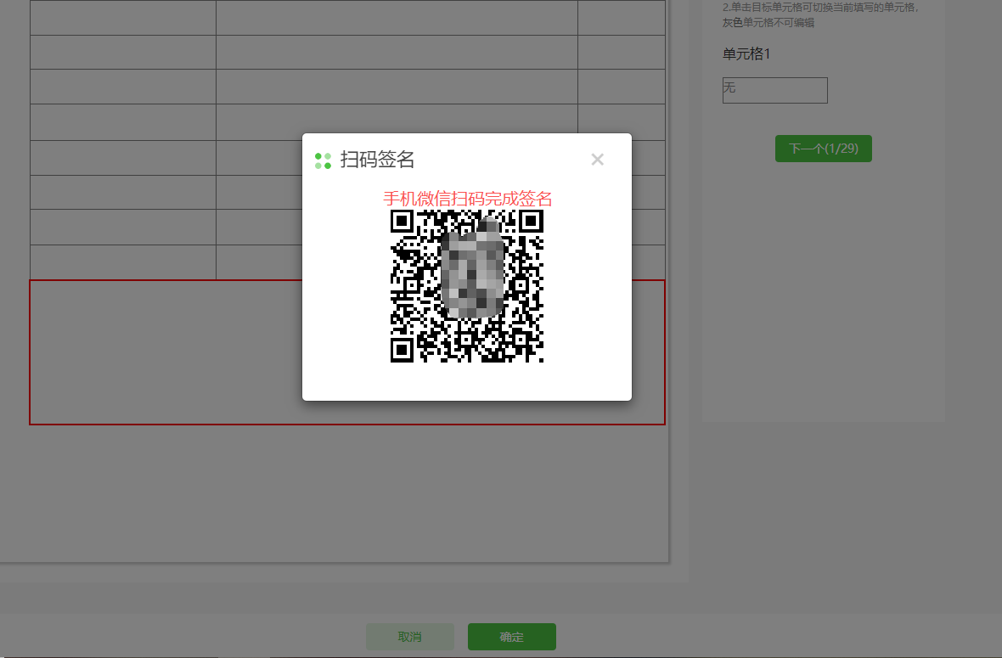Select the narrow right cell in top table row
Screen dimensions: 1002x658
point(621,18)
